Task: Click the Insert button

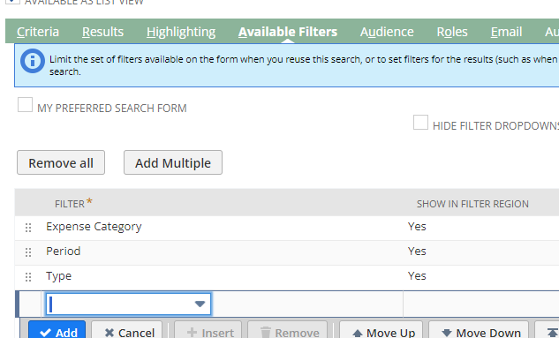Action: point(208,330)
